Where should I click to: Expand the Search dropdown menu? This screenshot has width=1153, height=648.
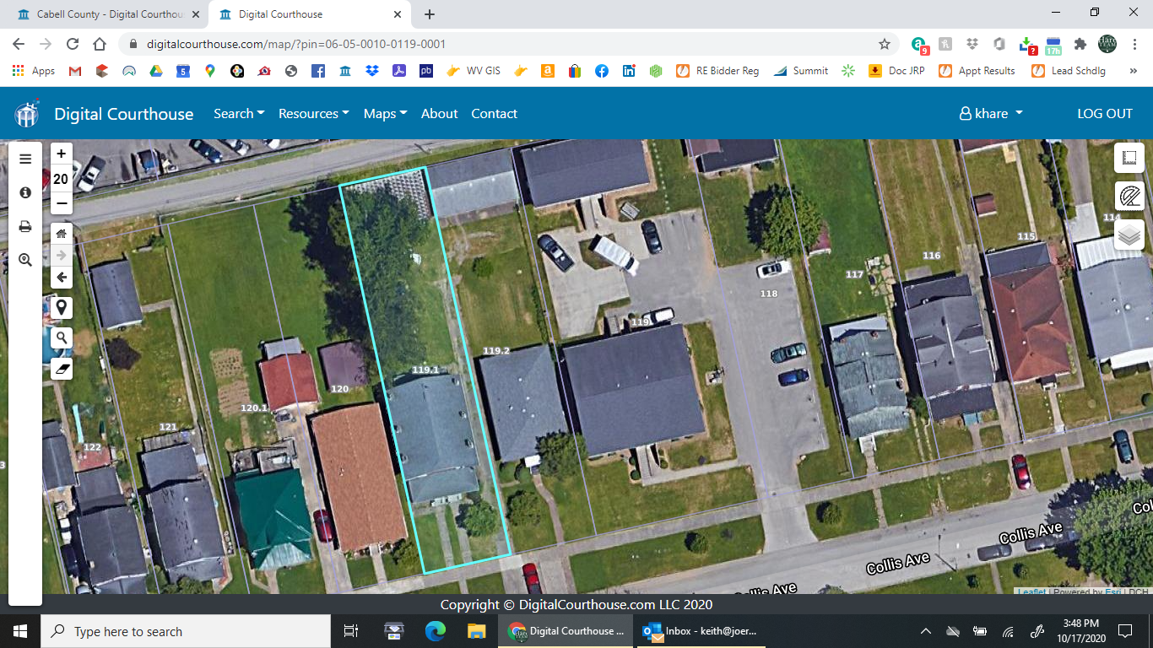[x=239, y=113]
